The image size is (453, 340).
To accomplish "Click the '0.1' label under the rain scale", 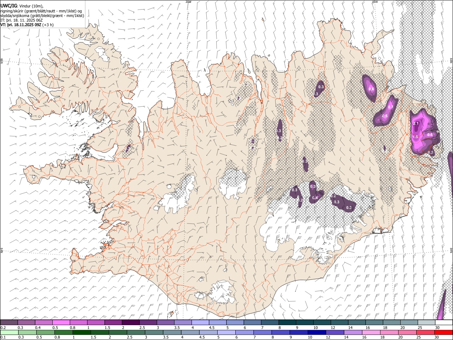I will [x=3, y=337].
